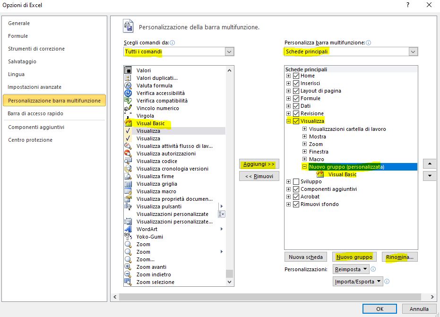Uncheck the Rimuovi sfondo checkbox
This screenshot has width=440, height=317.
(x=296, y=204)
